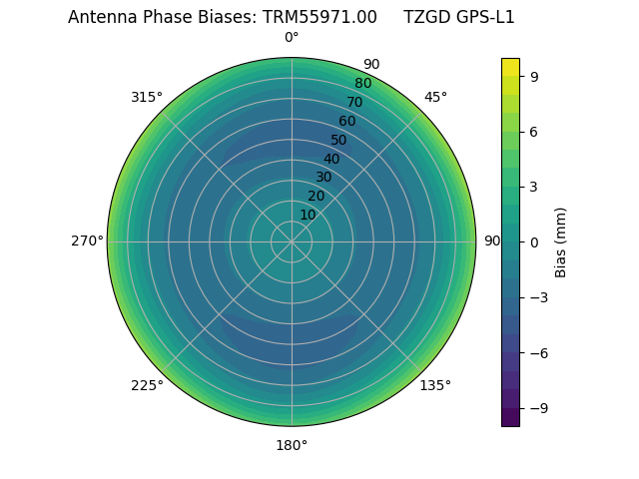The width and height of the screenshot is (639, 479).
Task: Click the dark purple bottom of the colorbar
Action: tap(510, 417)
